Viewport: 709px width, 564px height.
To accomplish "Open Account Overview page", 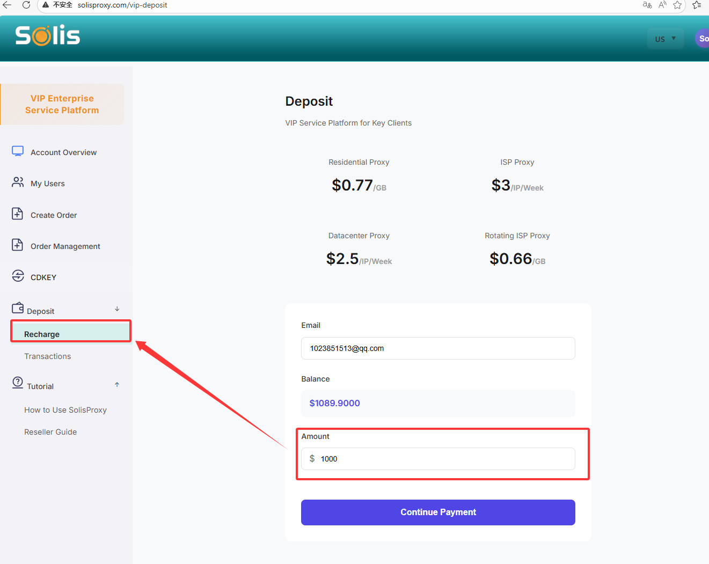I will click(x=63, y=152).
